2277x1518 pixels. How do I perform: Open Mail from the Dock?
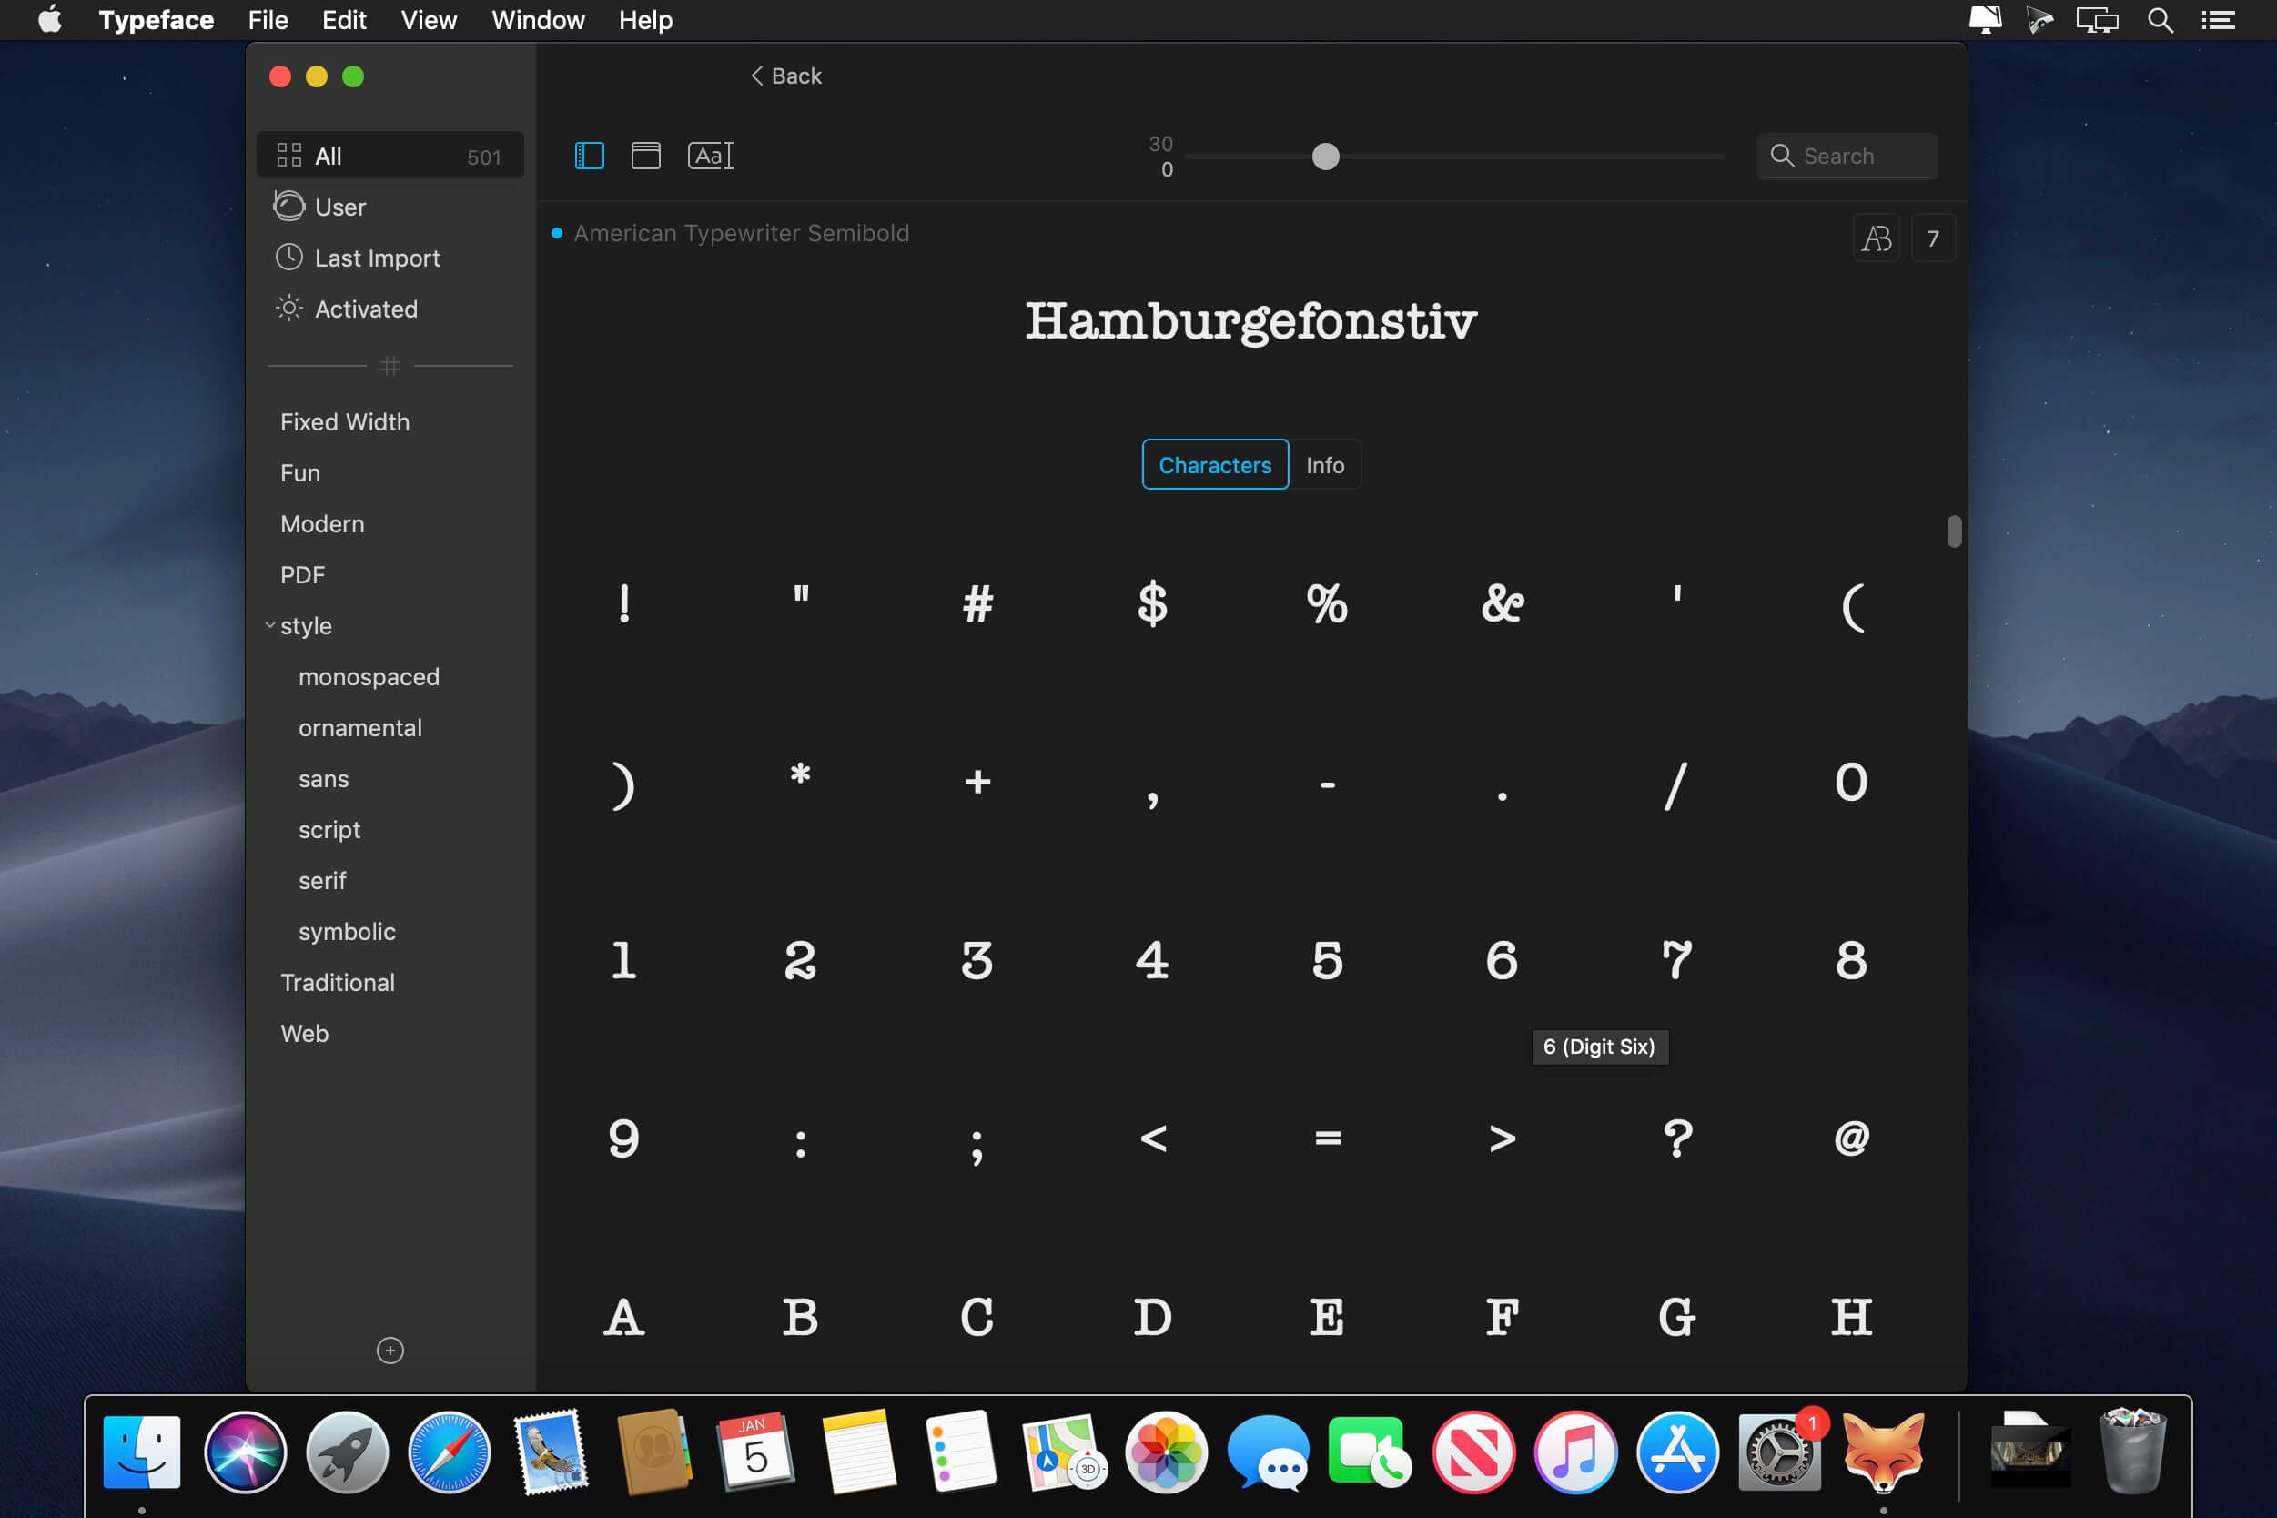pyautogui.click(x=551, y=1452)
